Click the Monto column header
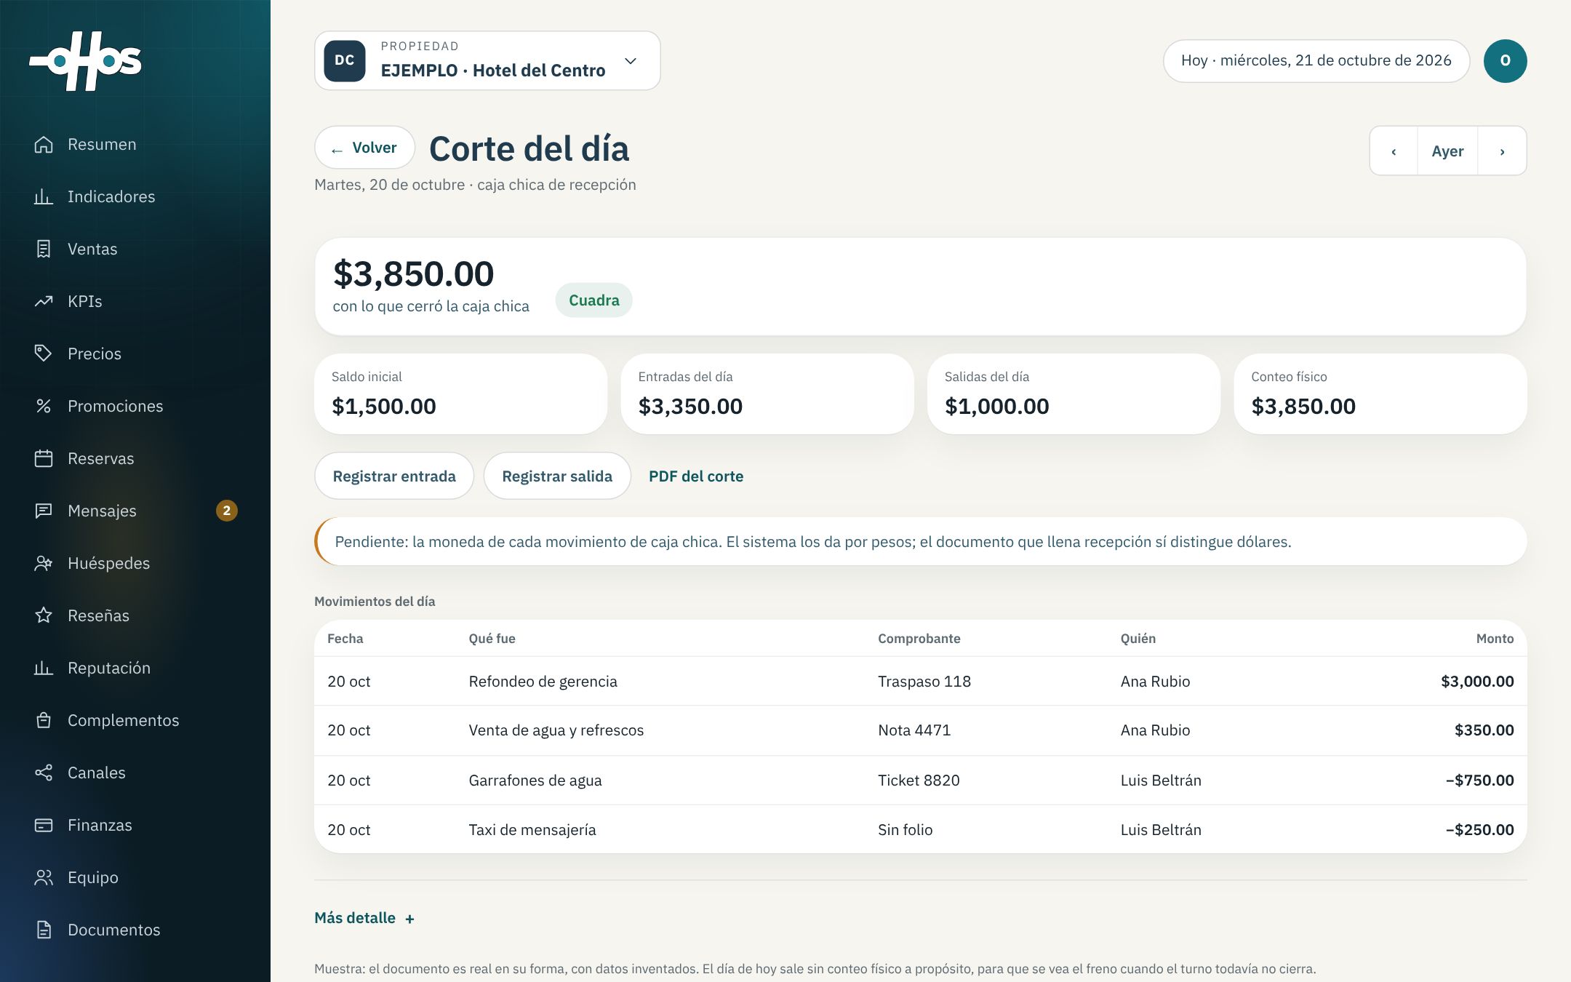The height and width of the screenshot is (982, 1571). point(1495,638)
